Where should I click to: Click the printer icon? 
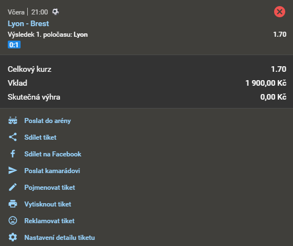click(13, 204)
